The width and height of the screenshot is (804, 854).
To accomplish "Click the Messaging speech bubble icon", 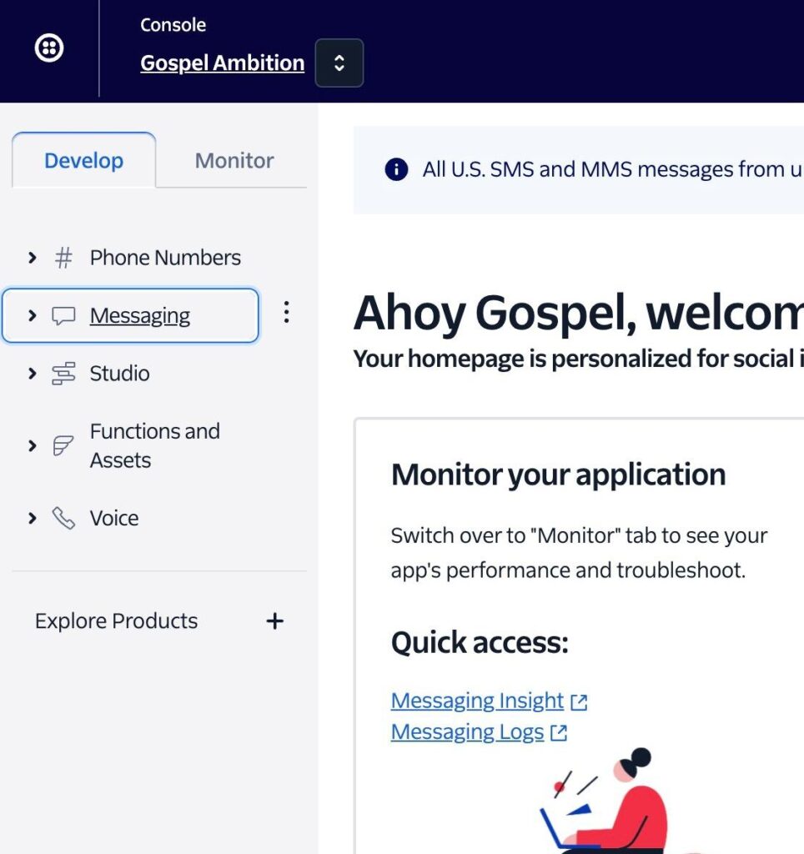I will pyautogui.click(x=63, y=315).
